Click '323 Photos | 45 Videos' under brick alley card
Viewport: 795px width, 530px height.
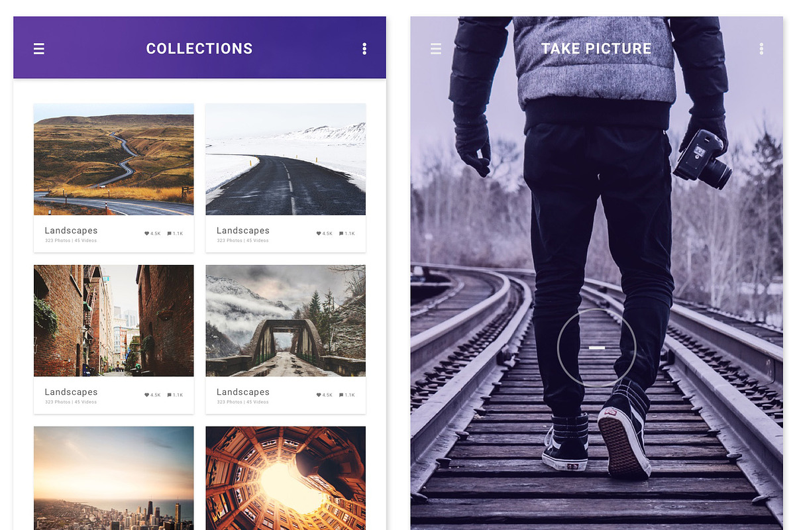tap(71, 402)
